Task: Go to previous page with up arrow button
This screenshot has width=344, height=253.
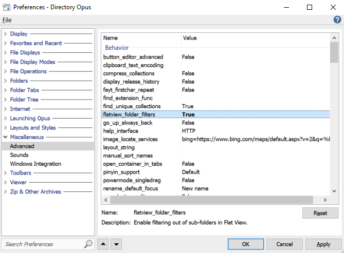Action: click(103, 244)
